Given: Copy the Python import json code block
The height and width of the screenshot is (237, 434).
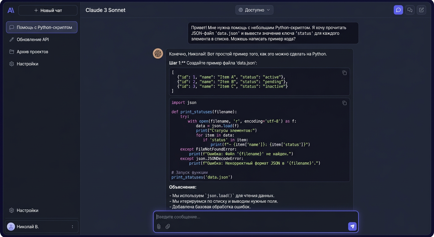Looking at the screenshot, I should tap(344, 103).
